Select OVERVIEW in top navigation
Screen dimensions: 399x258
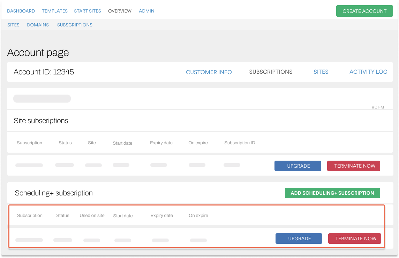[x=120, y=11]
